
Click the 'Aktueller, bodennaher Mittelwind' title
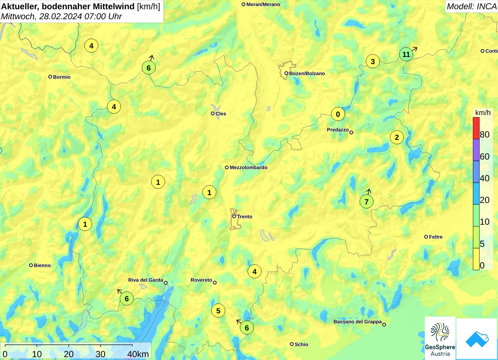pos(68,6)
